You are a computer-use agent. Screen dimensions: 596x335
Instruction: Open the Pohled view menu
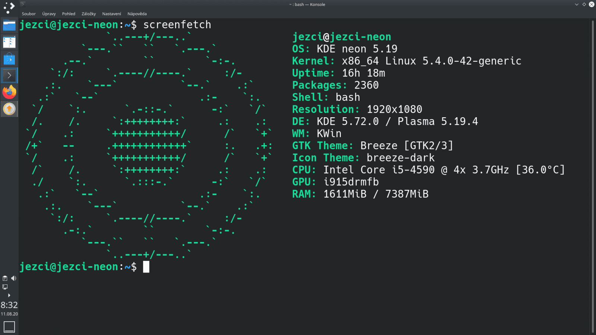point(69,13)
